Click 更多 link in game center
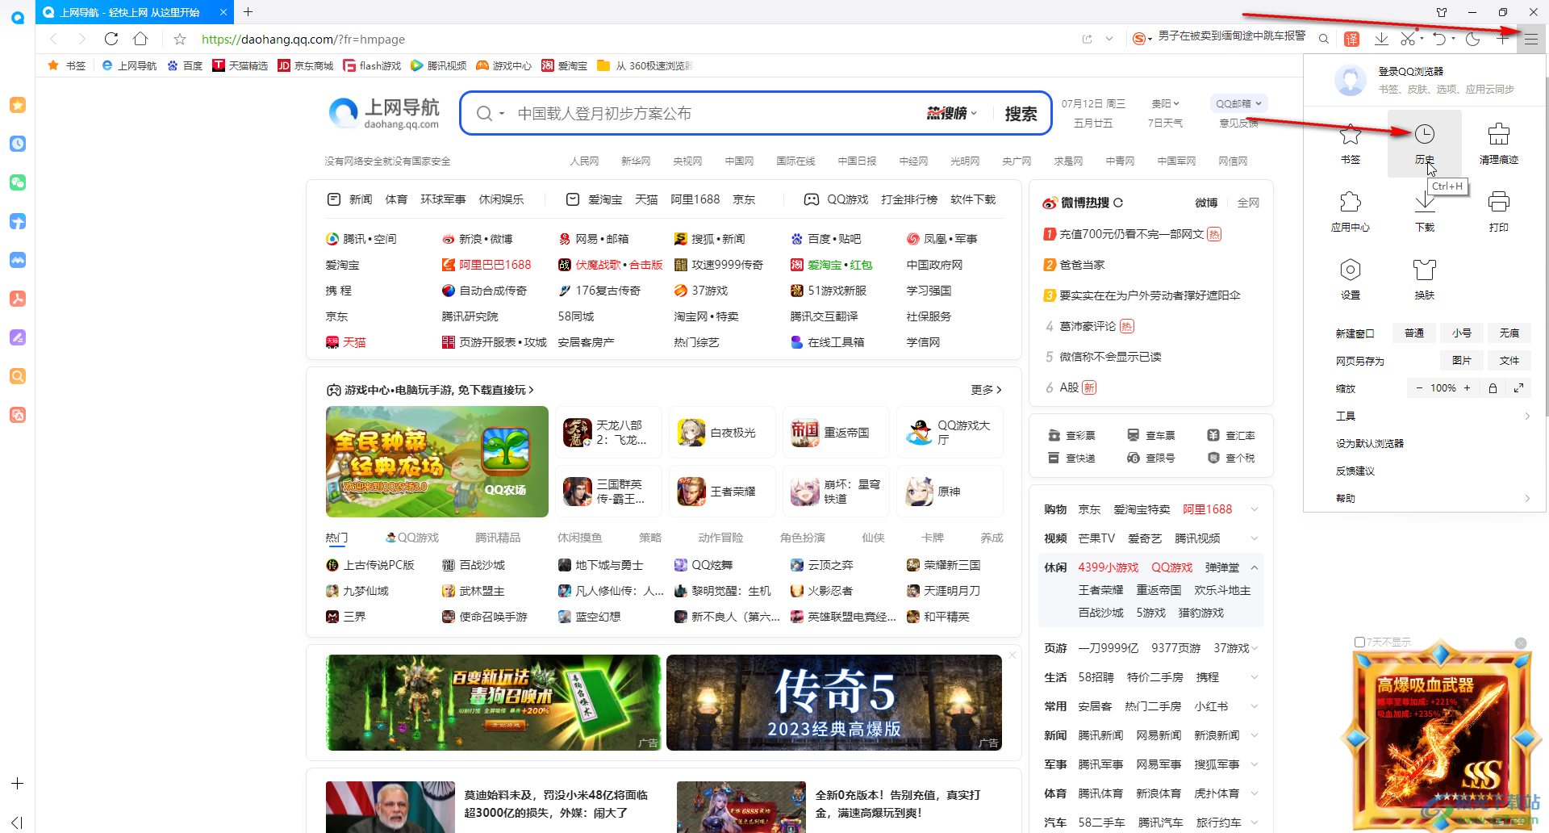 click(x=987, y=390)
